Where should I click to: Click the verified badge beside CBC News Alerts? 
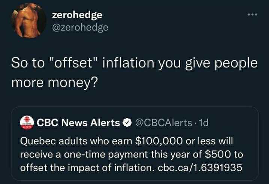(127, 123)
